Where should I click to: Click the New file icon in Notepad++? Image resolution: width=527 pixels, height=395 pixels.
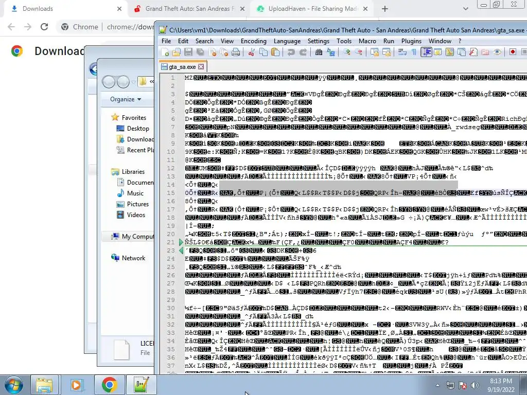[165, 52]
